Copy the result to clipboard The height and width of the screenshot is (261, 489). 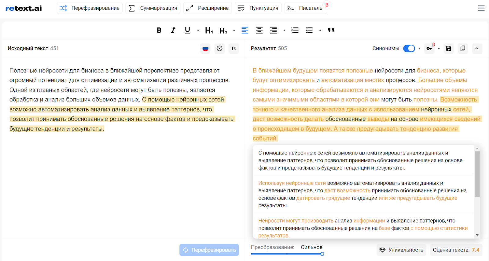pos(463,48)
